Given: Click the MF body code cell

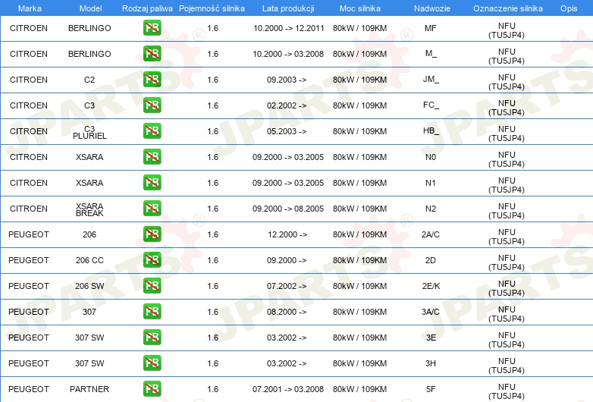Looking at the screenshot, I should pyautogui.click(x=431, y=28).
